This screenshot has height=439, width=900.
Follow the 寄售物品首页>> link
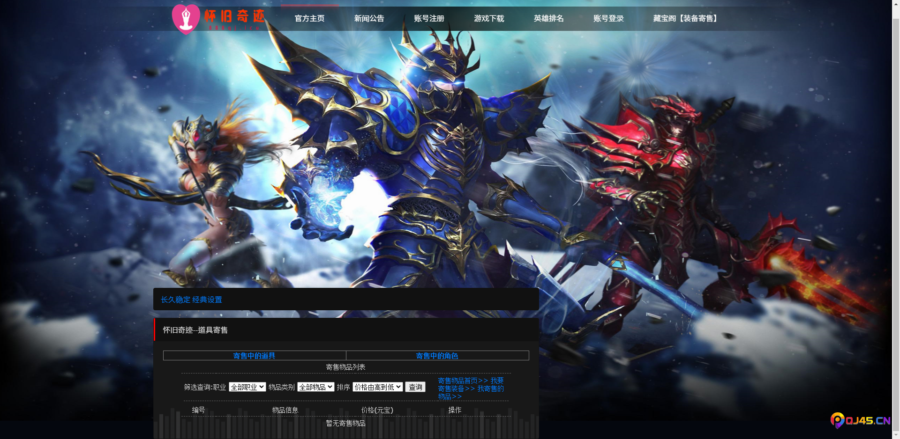pyautogui.click(x=463, y=380)
